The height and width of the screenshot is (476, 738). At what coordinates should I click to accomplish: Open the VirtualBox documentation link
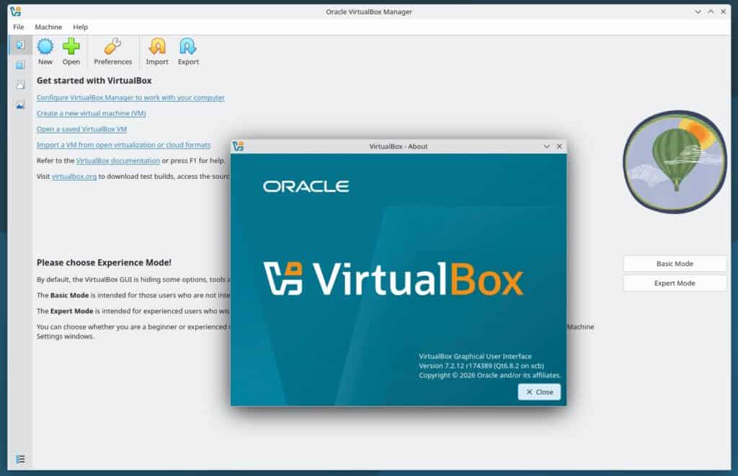[118, 161]
